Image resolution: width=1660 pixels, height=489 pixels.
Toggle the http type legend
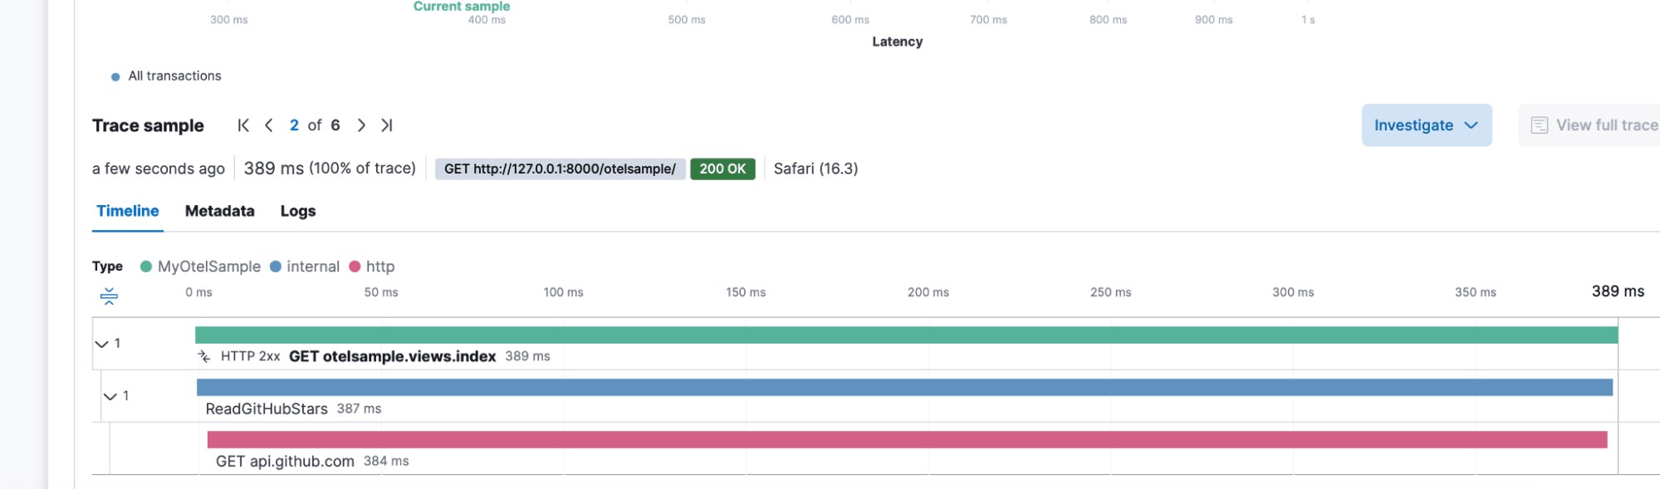tap(372, 267)
